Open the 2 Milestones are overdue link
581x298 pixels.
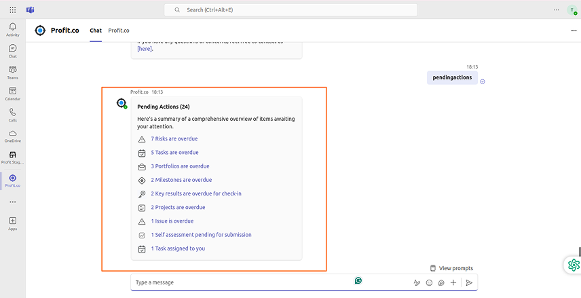click(181, 180)
